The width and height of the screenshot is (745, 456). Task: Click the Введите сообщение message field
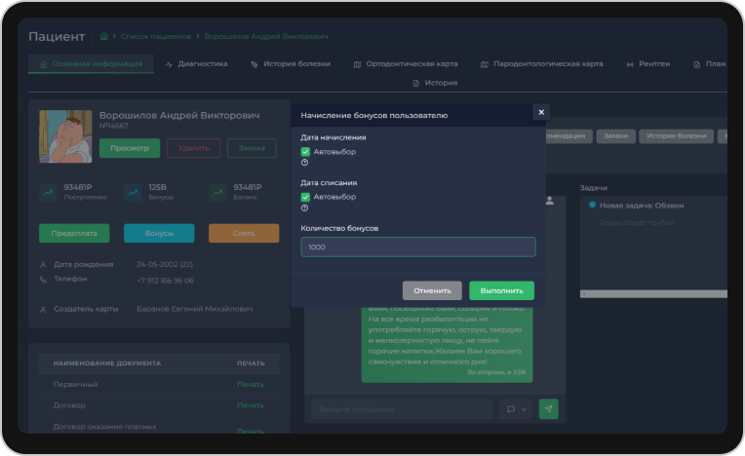coord(402,409)
